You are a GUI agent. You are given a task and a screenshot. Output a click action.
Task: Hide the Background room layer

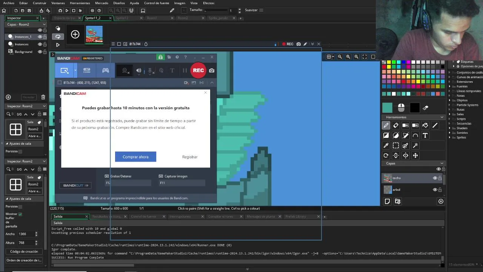point(40,52)
